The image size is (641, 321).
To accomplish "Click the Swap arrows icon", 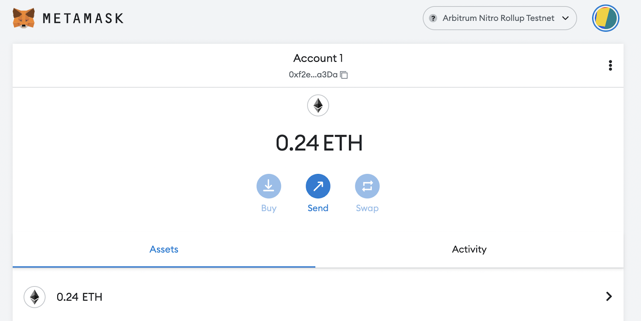I will (x=367, y=186).
